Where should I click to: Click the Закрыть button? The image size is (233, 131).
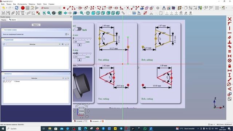point(36,25)
